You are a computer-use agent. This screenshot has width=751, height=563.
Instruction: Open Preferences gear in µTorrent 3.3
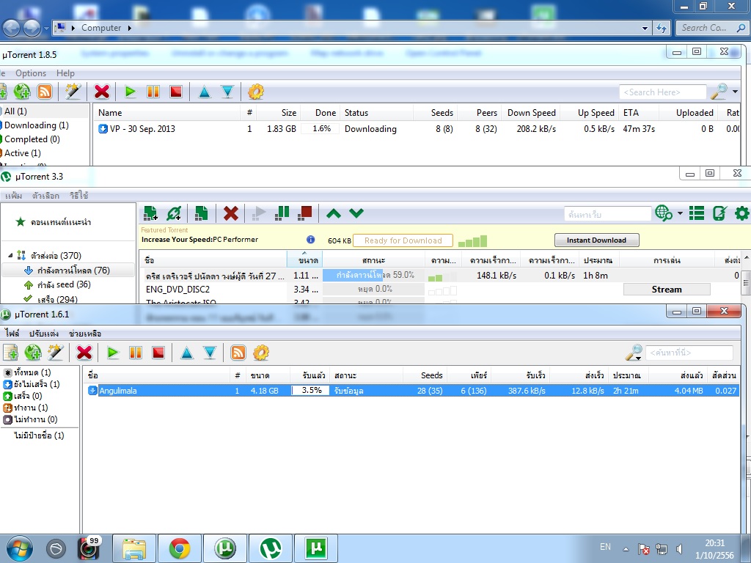pos(742,213)
